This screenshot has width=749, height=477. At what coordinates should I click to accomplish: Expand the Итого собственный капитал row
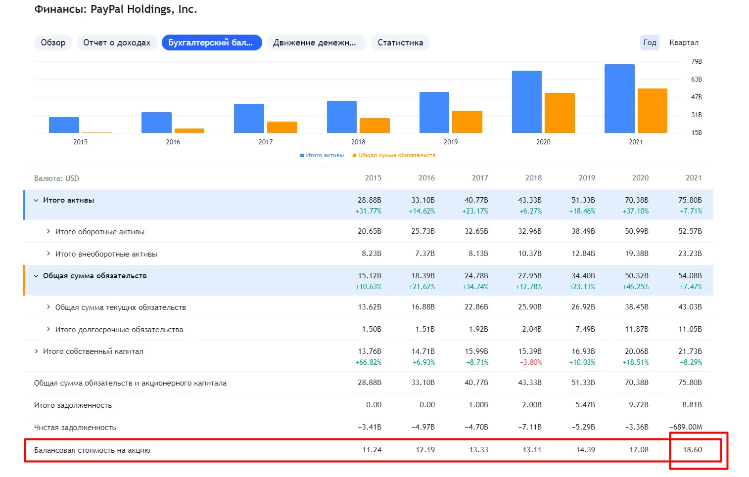tap(36, 351)
